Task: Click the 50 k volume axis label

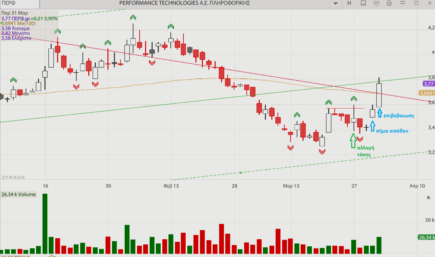Action: (429, 220)
